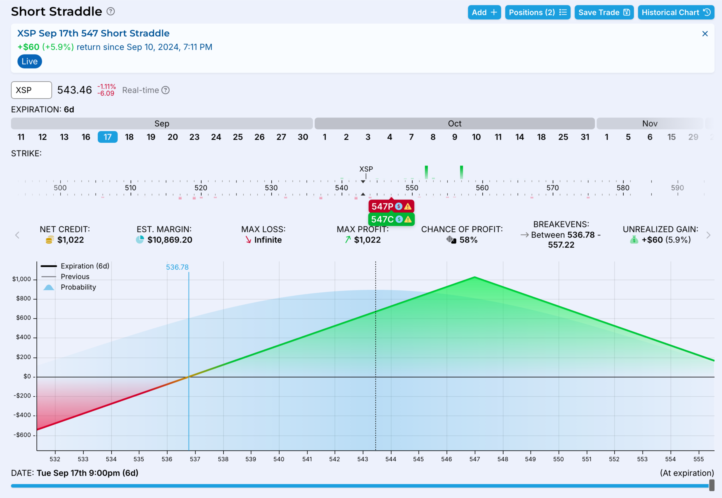Click the date slider handle at expiration
Screen dimensions: 722x498
(712, 485)
